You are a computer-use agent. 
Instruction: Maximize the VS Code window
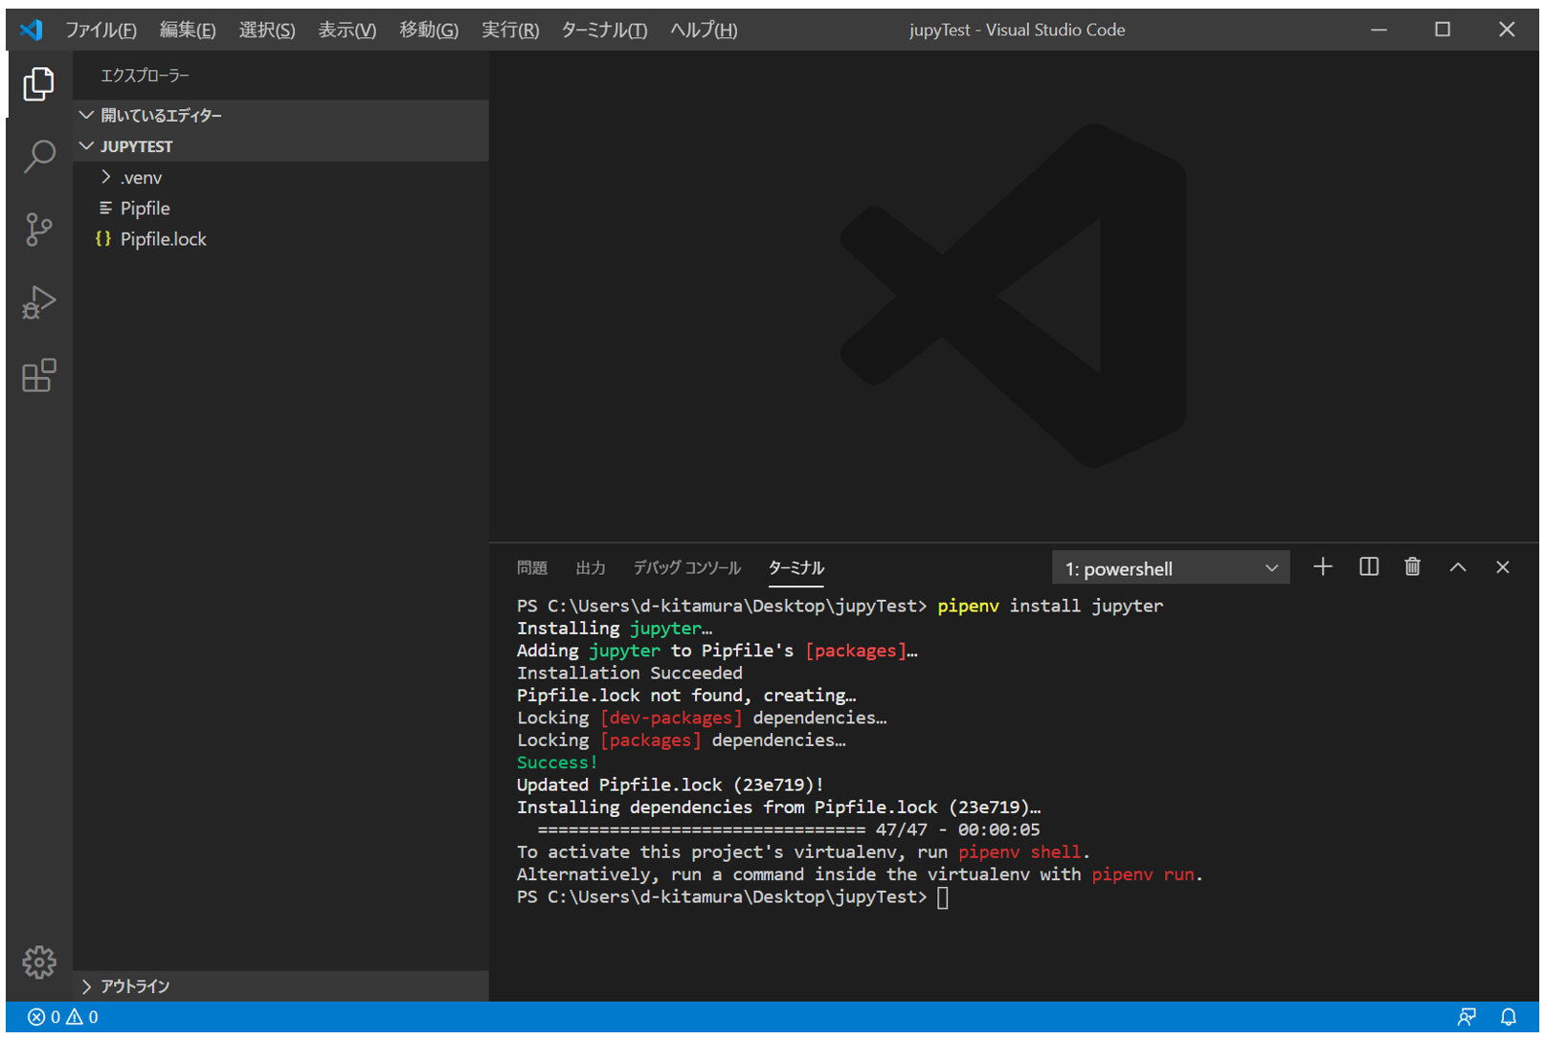(1443, 30)
